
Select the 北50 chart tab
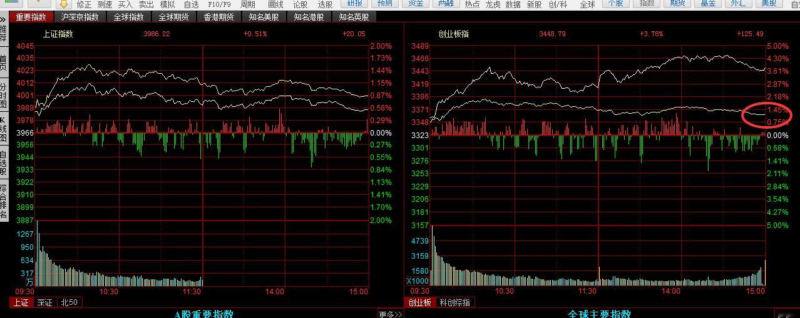click(x=69, y=302)
